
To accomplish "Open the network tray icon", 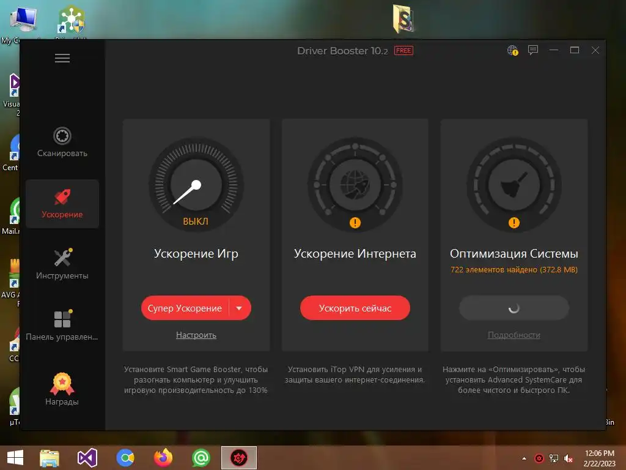I will (x=554, y=458).
